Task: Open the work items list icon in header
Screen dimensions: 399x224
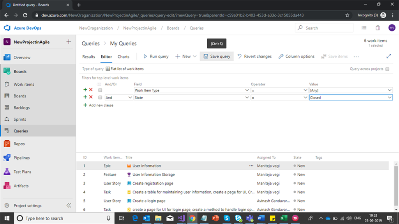Action: pyautogui.click(x=364, y=28)
